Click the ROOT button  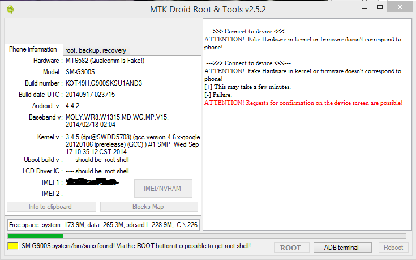[x=290, y=248]
